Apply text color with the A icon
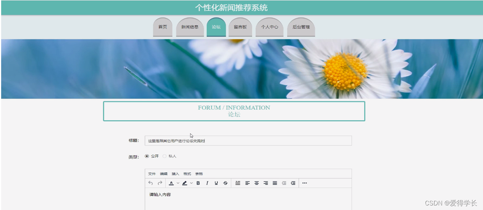The height and width of the screenshot is (210, 483). [x=171, y=183]
